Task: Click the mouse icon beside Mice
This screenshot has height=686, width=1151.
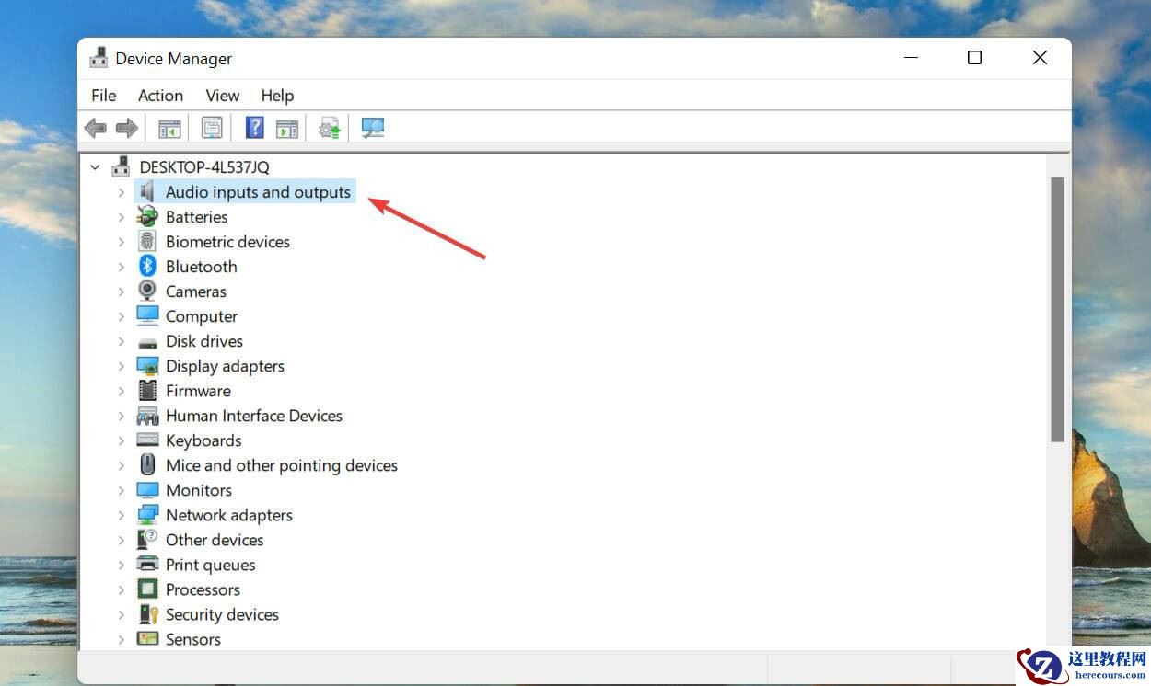Action: (147, 464)
